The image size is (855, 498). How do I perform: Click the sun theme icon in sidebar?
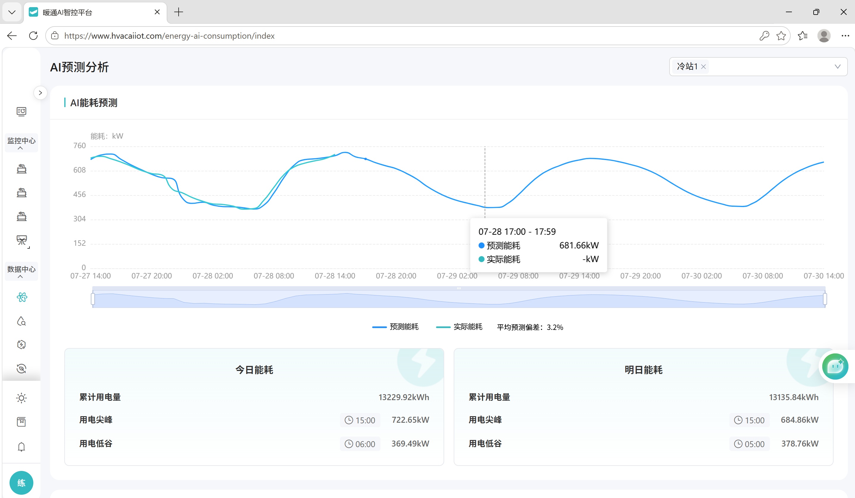pyautogui.click(x=21, y=398)
